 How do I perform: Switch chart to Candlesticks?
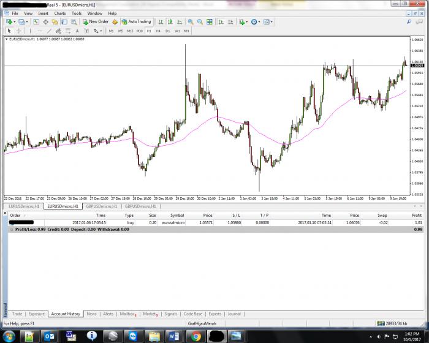[x=170, y=22]
